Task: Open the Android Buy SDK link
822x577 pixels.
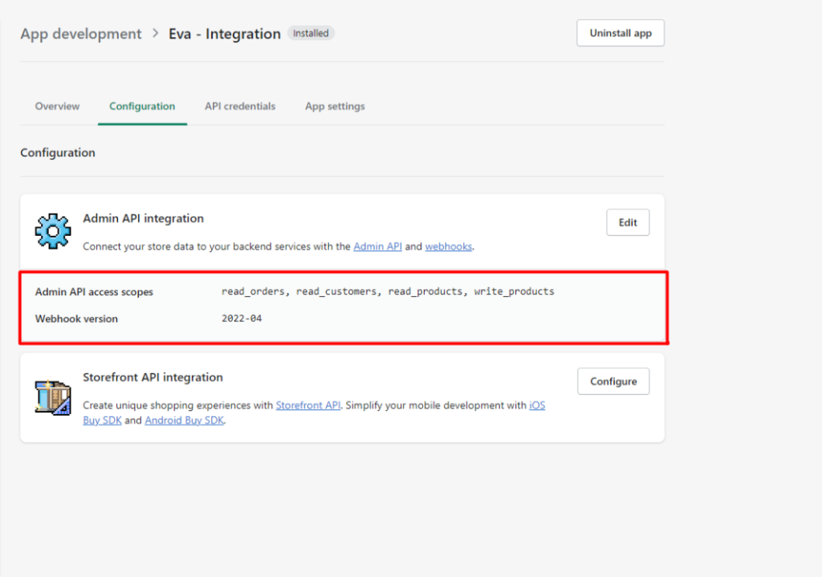Action: [x=184, y=421]
